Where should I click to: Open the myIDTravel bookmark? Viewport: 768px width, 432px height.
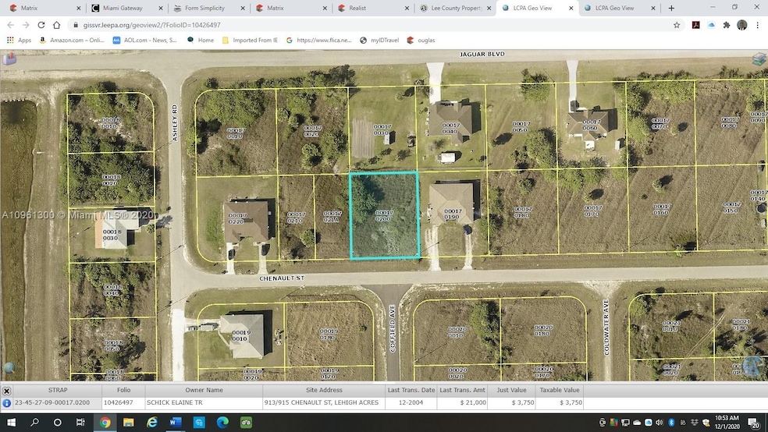(x=386, y=40)
